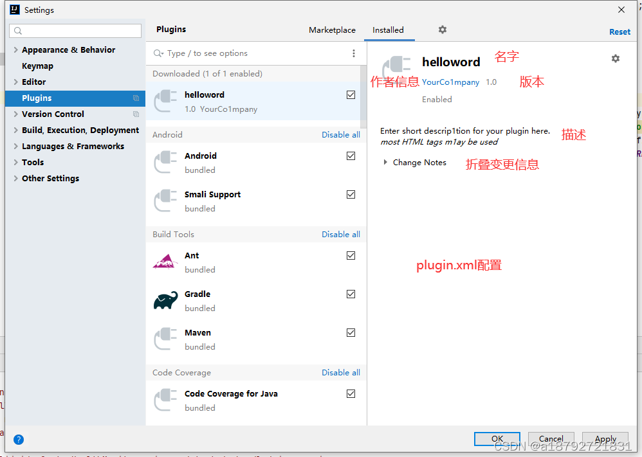Focus the settings search field
The image size is (642, 457).
[75, 31]
